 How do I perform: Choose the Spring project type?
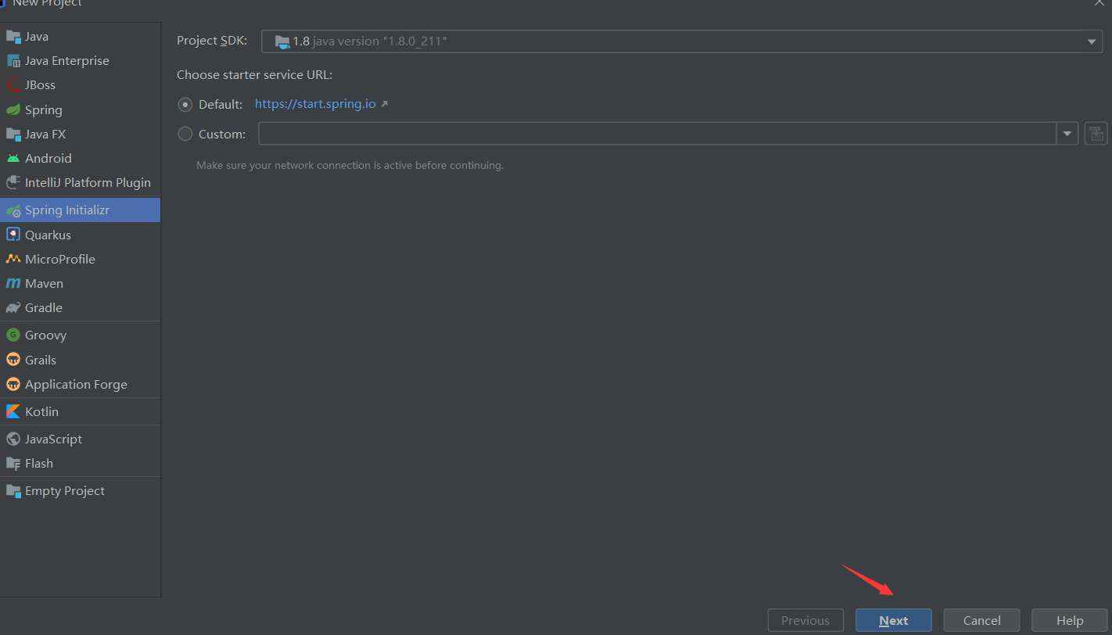click(80, 109)
